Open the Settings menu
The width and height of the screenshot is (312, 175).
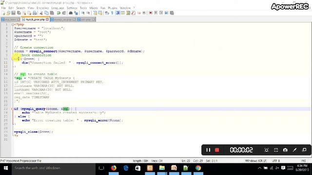click(72, 8)
